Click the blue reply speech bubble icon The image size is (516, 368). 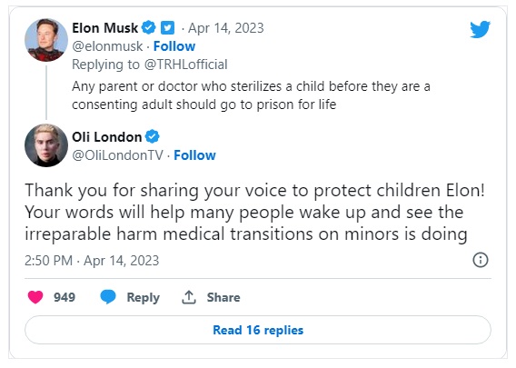(x=108, y=297)
